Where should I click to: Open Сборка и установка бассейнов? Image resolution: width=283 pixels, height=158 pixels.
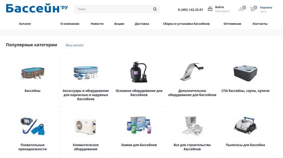click(186, 24)
